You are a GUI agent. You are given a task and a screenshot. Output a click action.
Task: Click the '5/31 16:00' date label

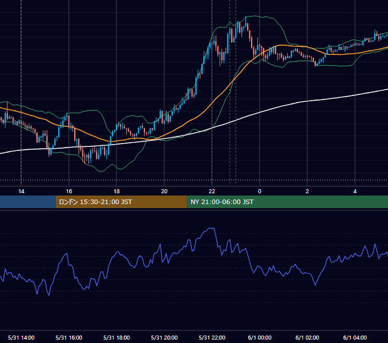(69, 337)
